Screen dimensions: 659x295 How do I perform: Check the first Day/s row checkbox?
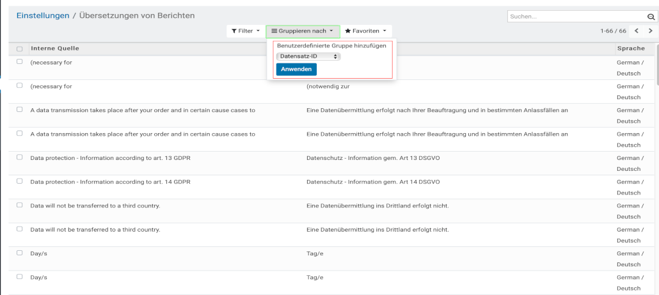19,253
